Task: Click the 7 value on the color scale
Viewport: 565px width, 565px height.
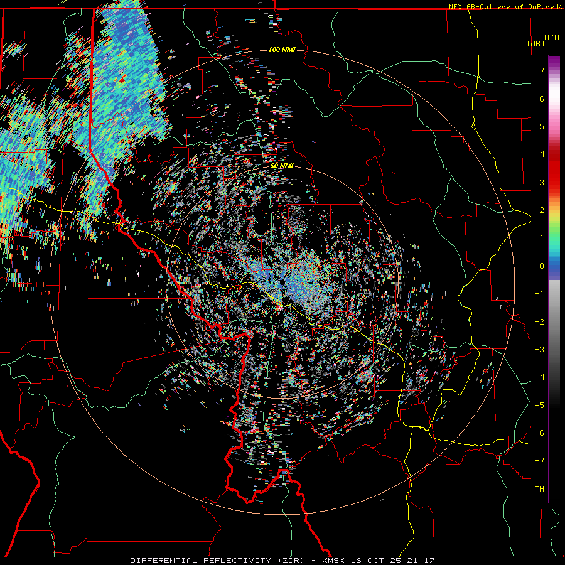Action: point(542,70)
